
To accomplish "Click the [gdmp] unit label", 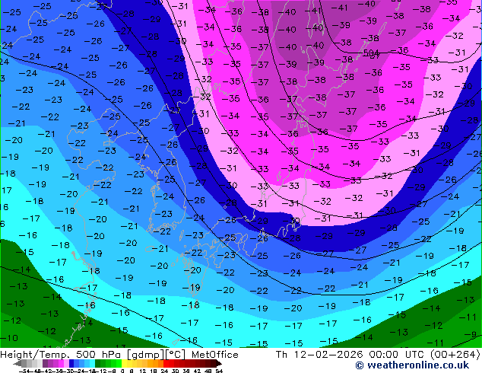I will coord(146,355).
